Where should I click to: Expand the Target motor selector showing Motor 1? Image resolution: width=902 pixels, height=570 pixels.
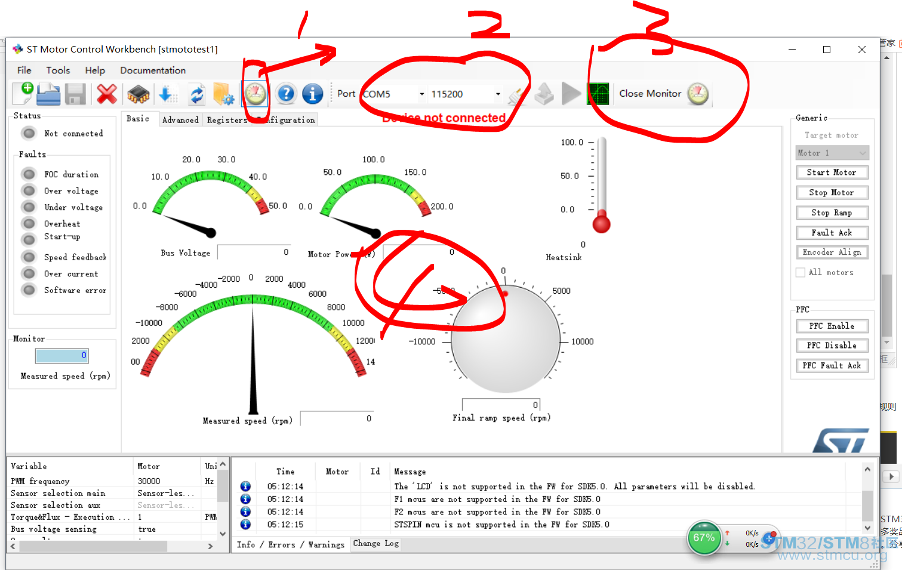point(832,153)
